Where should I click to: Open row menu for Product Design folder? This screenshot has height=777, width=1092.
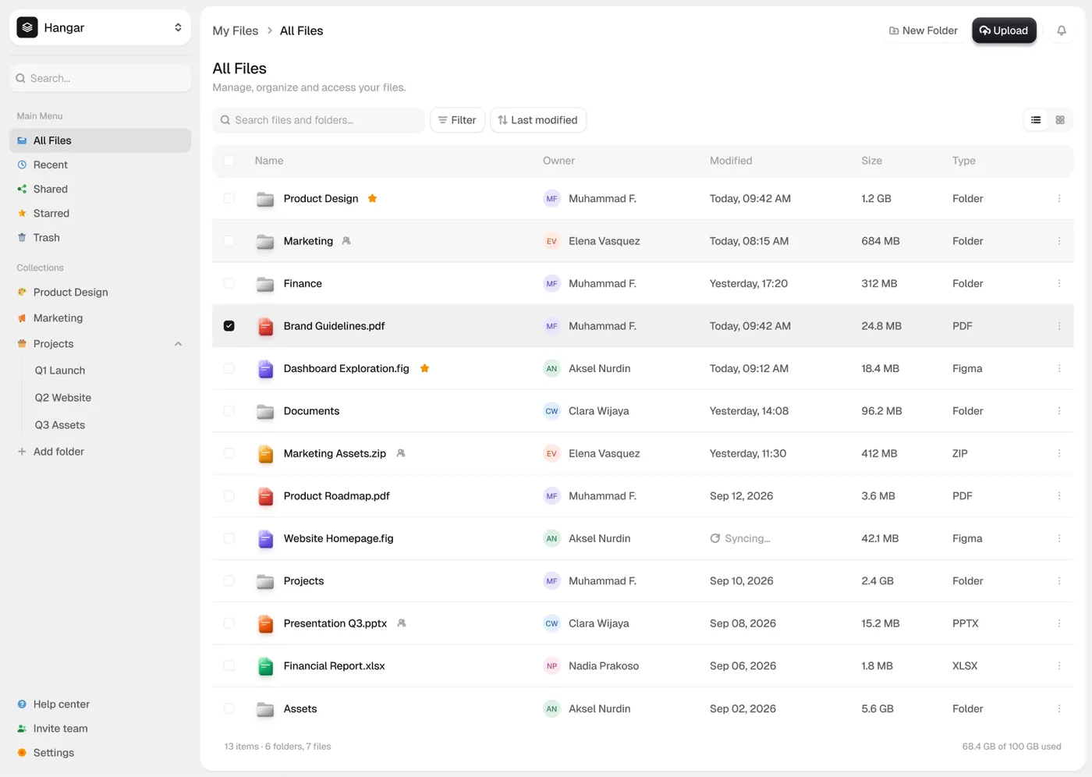click(x=1058, y=199)
